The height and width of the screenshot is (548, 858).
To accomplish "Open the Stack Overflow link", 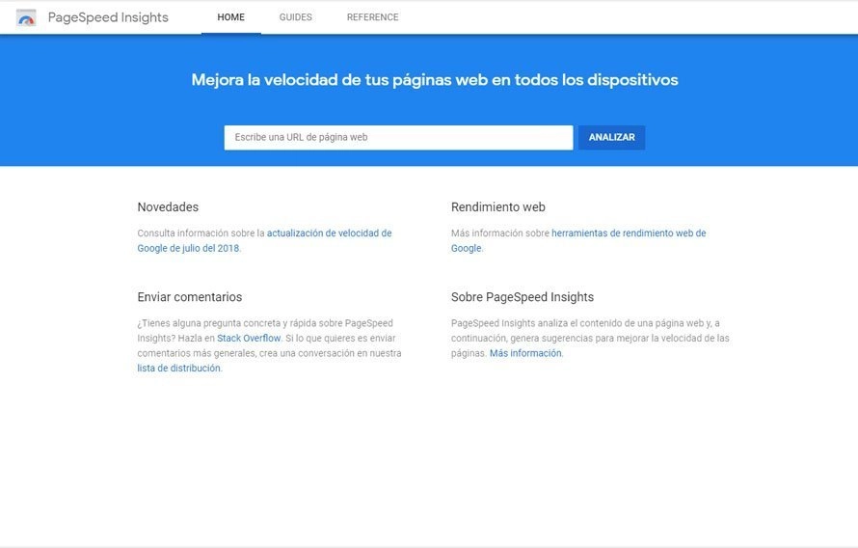I will click(x=249, y=339).
